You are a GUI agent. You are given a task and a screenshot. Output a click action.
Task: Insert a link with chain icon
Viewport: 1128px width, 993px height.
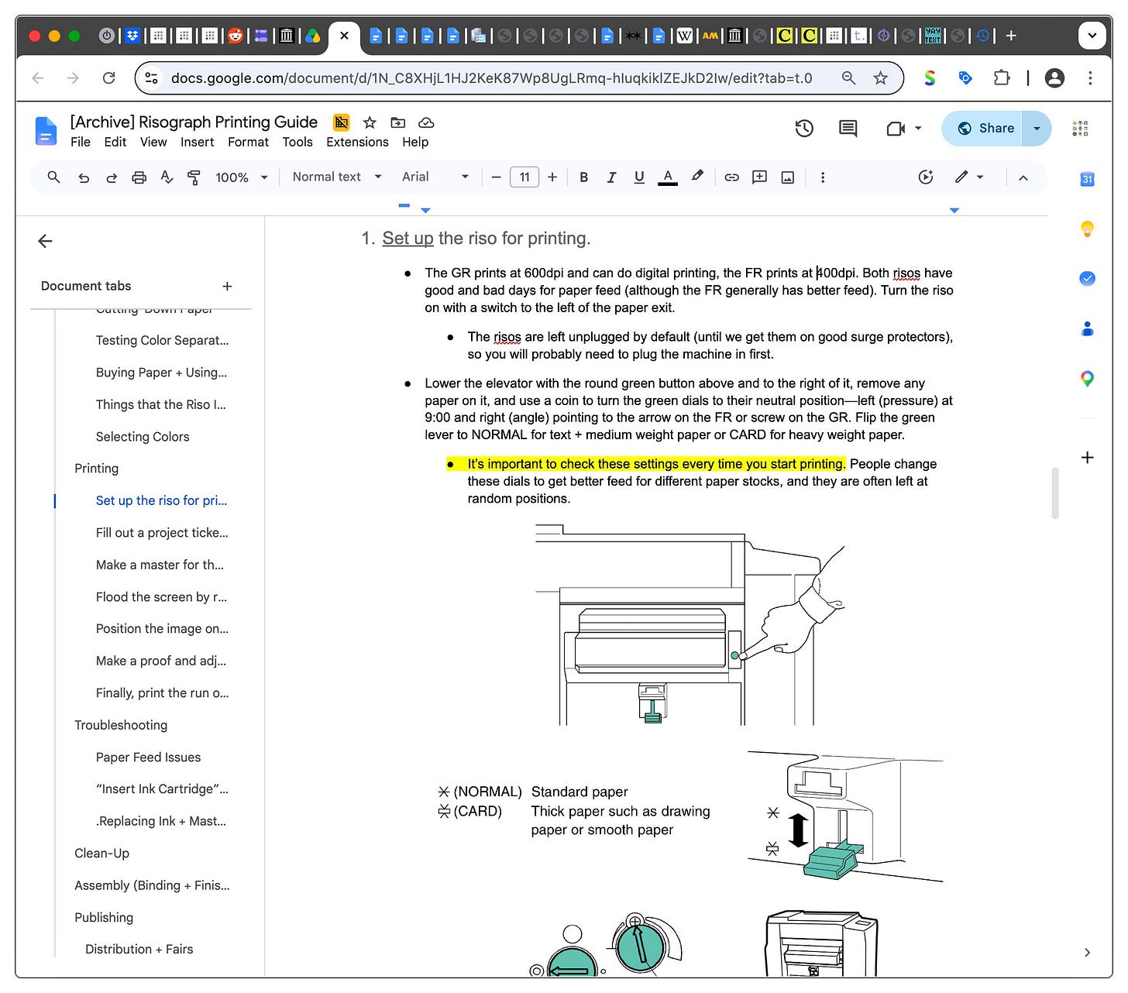731,177
